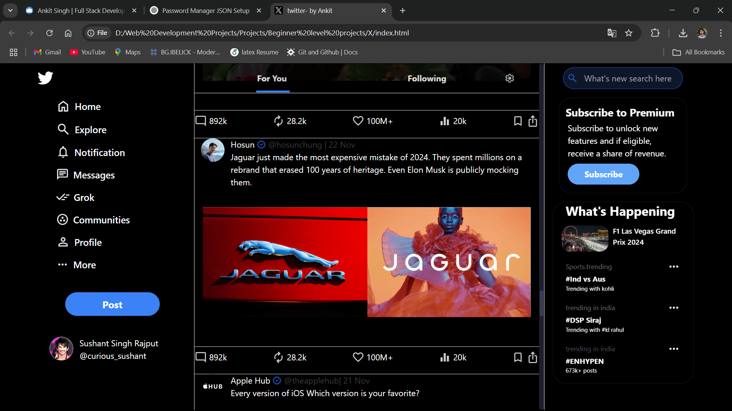
Task: Open Home in left sidebar
Action: coord(79,107)
